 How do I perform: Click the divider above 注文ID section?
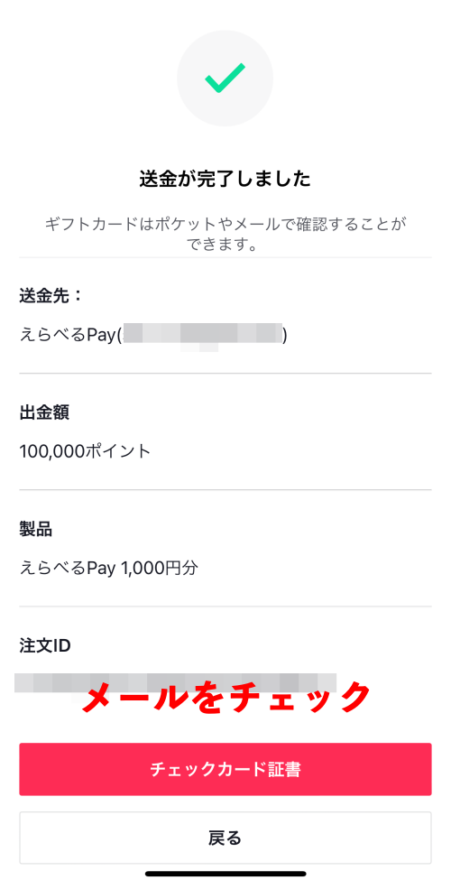click(225, 607)
